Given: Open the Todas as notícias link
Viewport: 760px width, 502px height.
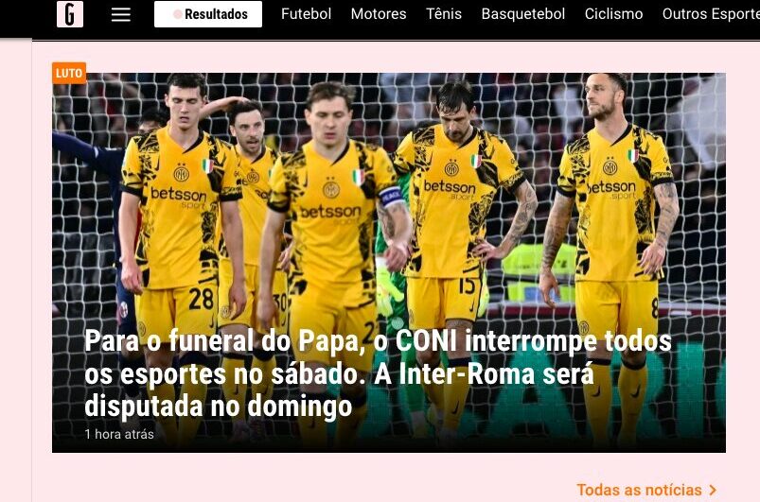Looking at the screenshot, I should point(639,490).
